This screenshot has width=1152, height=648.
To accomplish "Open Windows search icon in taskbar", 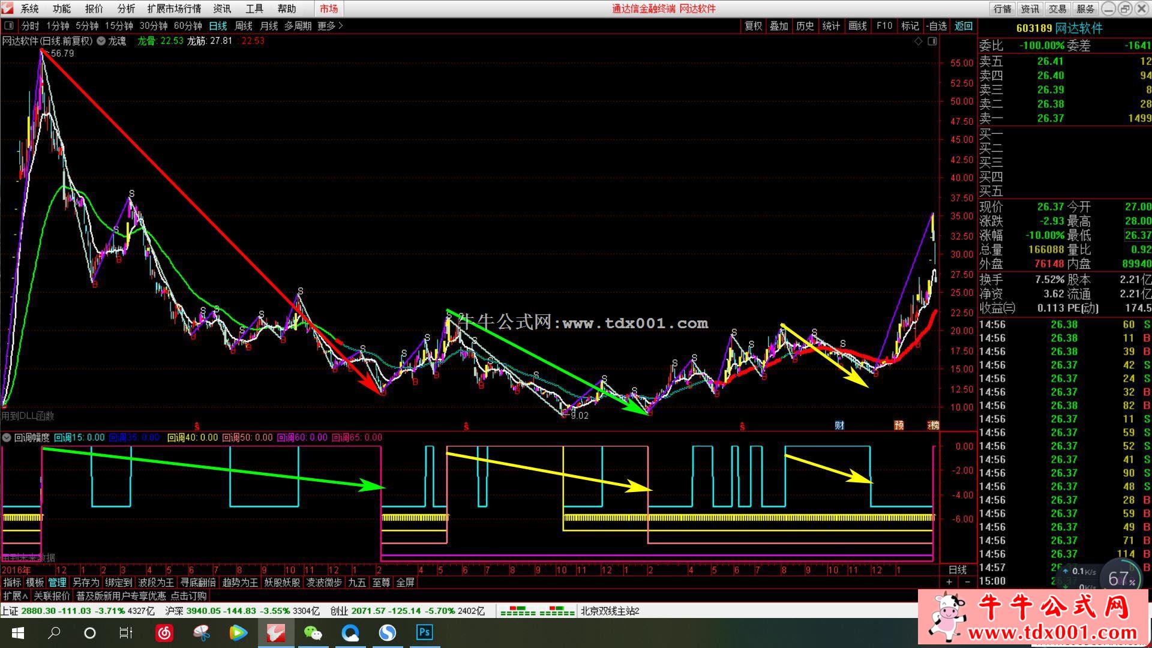I will tap(54, 633).
